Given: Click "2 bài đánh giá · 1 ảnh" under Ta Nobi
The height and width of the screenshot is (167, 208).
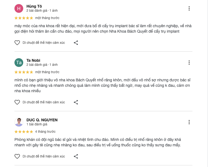Looking at the screenshot, I should click(x=42, y=65).
